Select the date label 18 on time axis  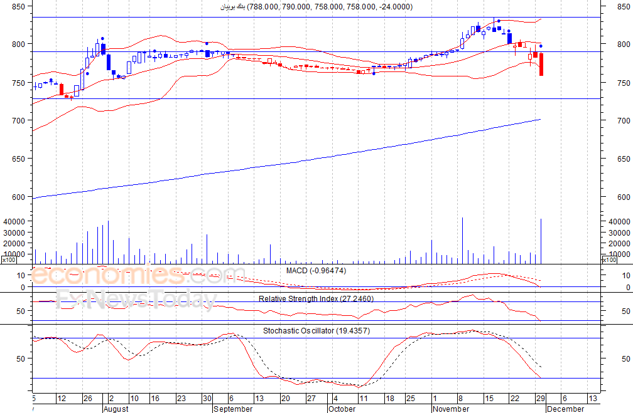coord(389,399)
